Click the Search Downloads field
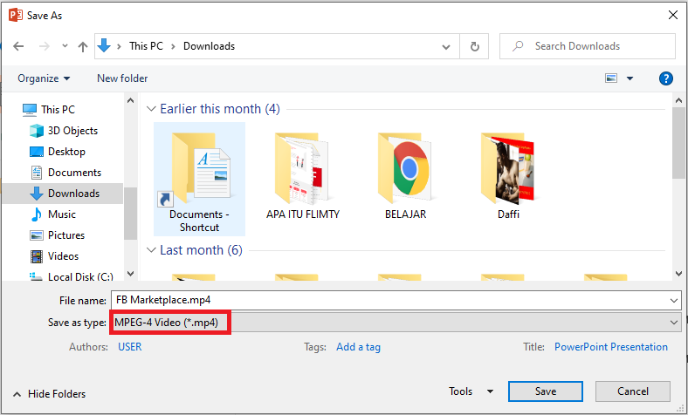The width and height of the screenshot is (688, 415). point(587,46)
